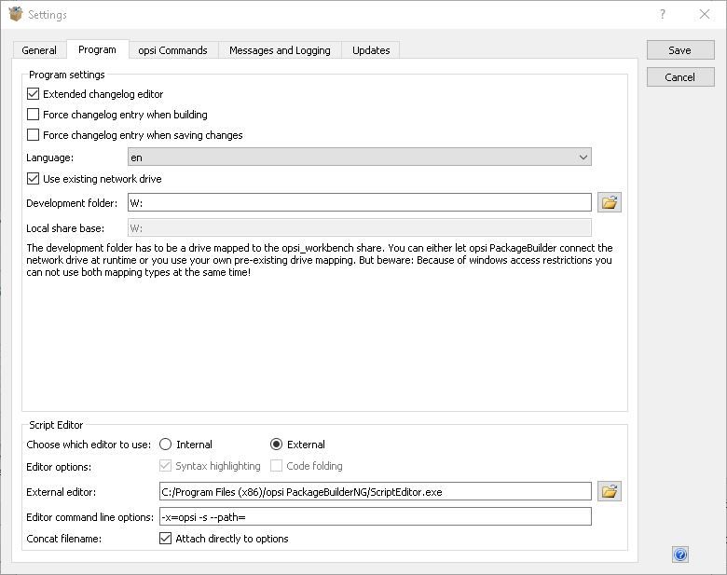Open the Language dropdown

point(360,157)
